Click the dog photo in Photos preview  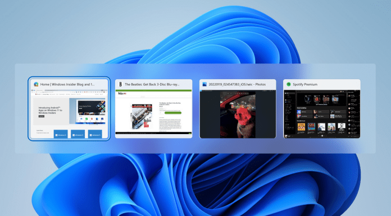238,114
